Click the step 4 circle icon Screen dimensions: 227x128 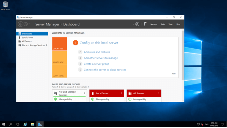point(80,64)
